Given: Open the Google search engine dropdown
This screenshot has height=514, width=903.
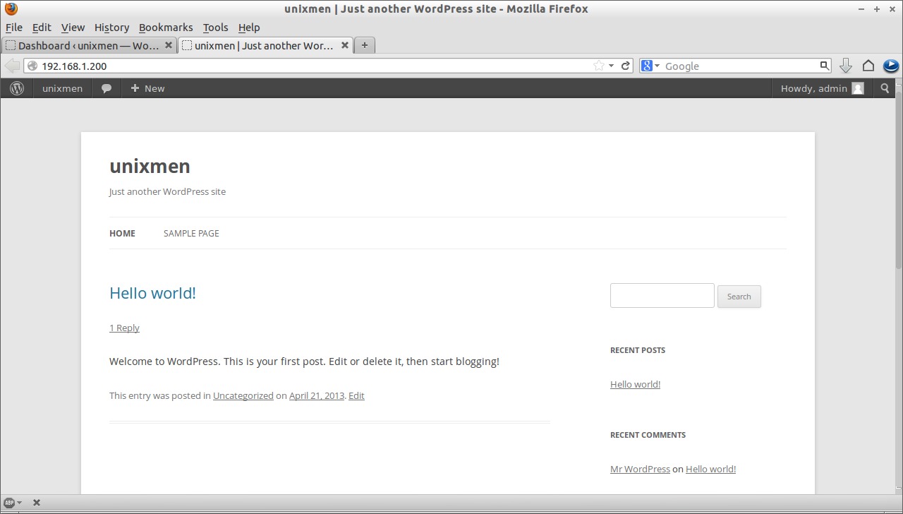Looking at the screenshot, I should [x=650, y=66].
